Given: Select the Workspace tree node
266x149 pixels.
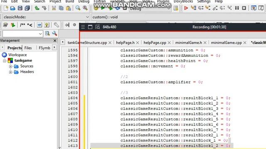Looking at the screenshot, I should 17,55.
